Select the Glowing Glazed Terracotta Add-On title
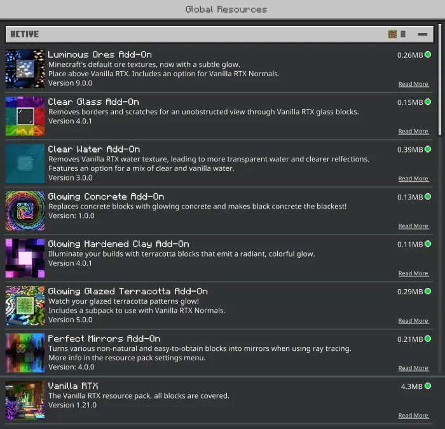Image resolution: width=445 pixels, height=429 pixels. tap(128, 291)
